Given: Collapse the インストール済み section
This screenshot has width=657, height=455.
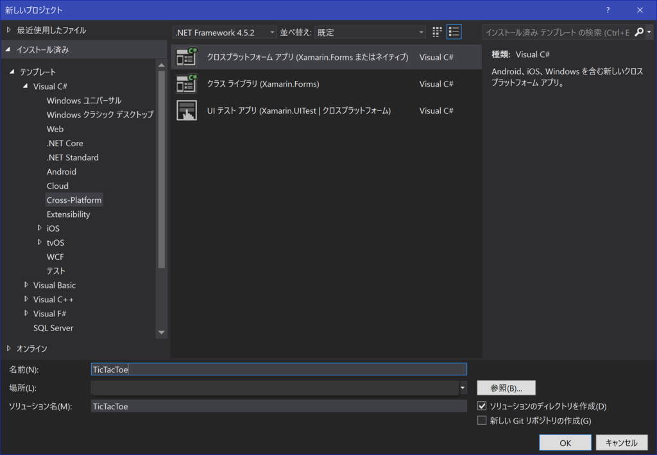Looking at the screenshot, I should [x=8, y=49].
